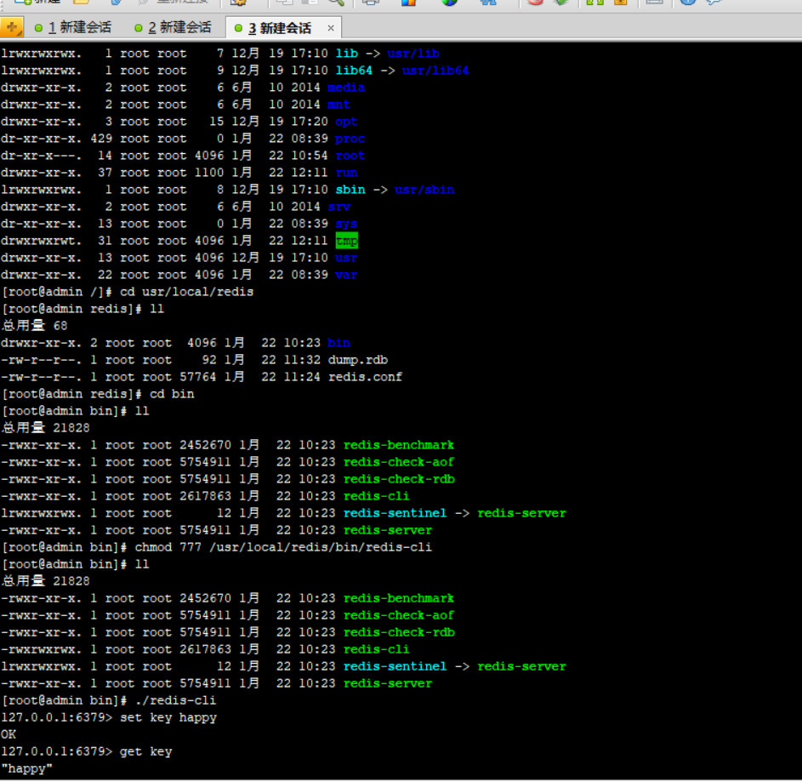Click the drwxrwxrwt. permissions string

click(x=41, y=241)
